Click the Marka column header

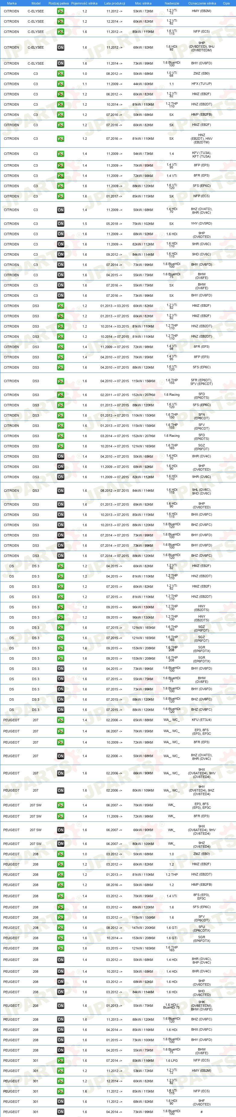[12, 3]
